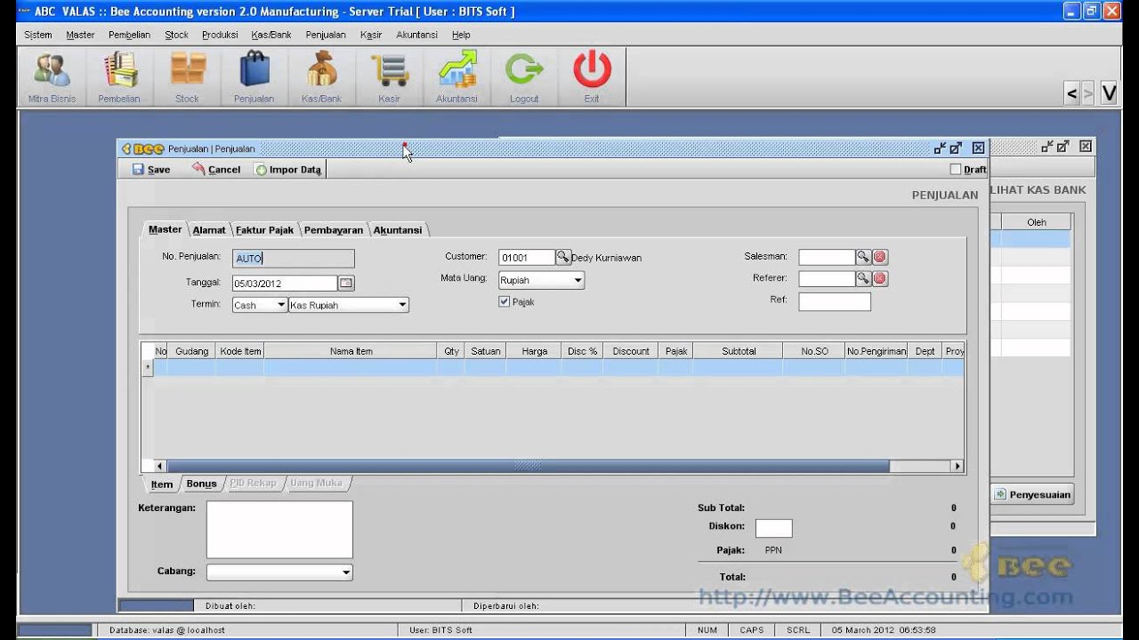
Task: Click the Ref input field
Action: pyautogui.click(x=835, y=301)
